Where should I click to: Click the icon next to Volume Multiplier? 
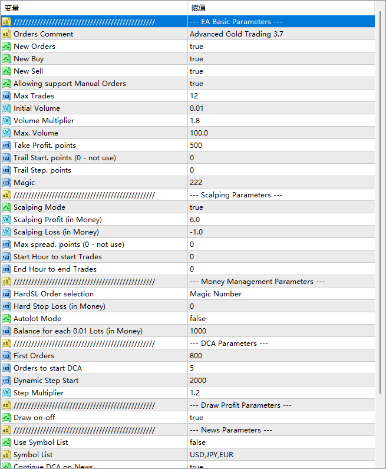pos(6,121)
